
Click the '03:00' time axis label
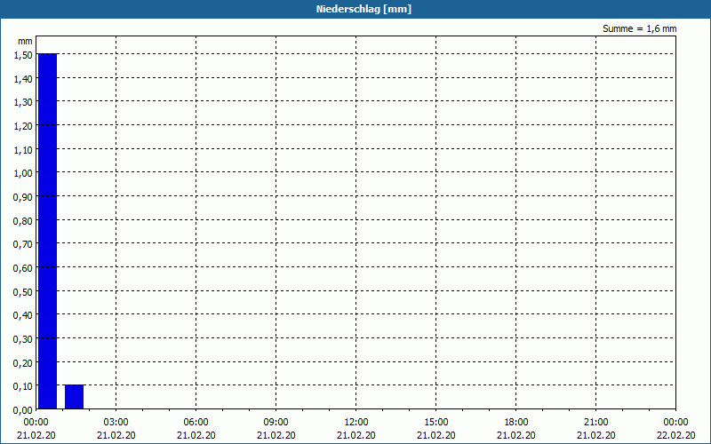(116, 423)
